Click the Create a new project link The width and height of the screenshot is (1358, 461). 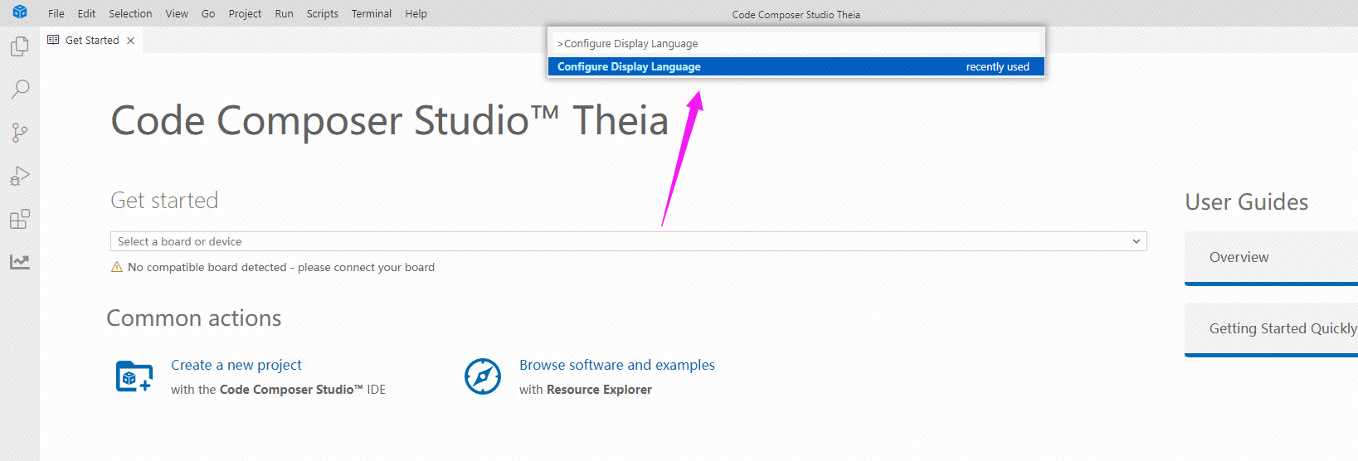236,365
